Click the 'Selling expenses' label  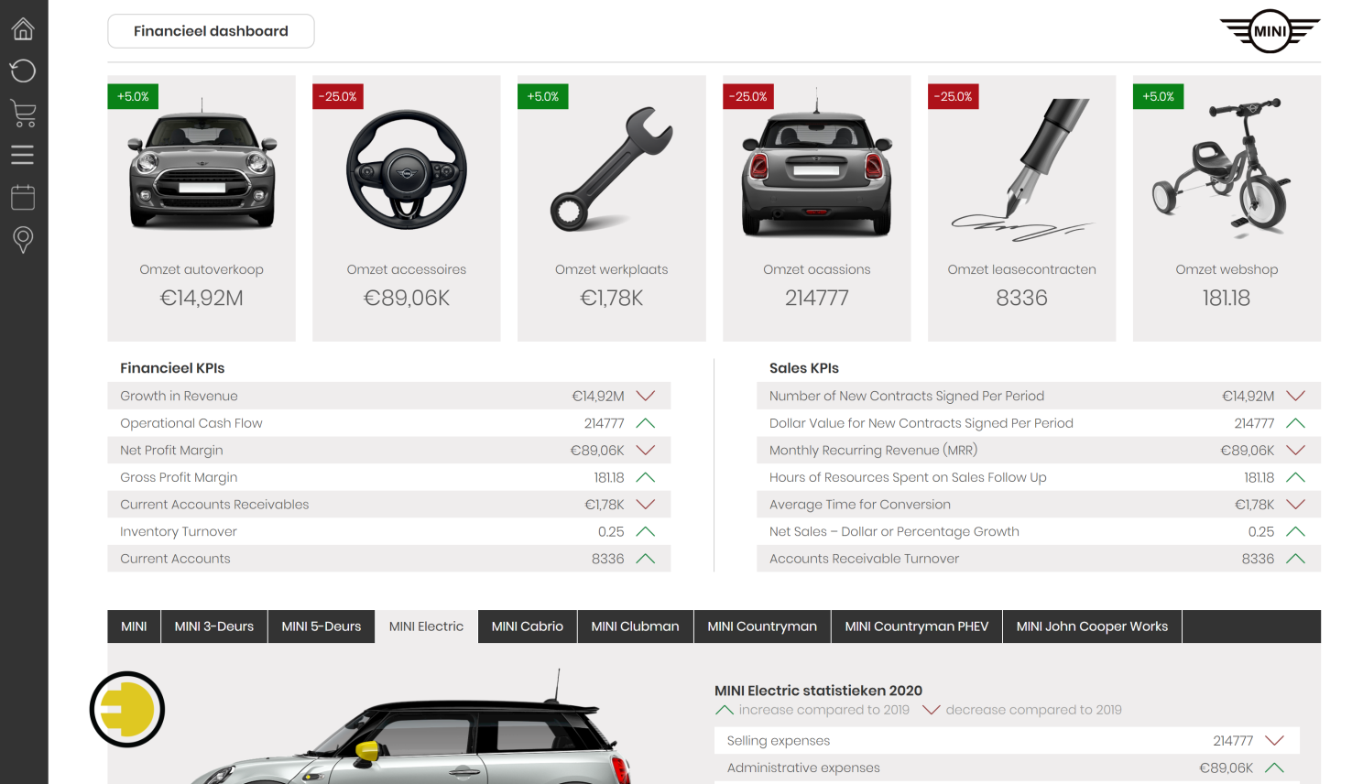coord(779,740)
